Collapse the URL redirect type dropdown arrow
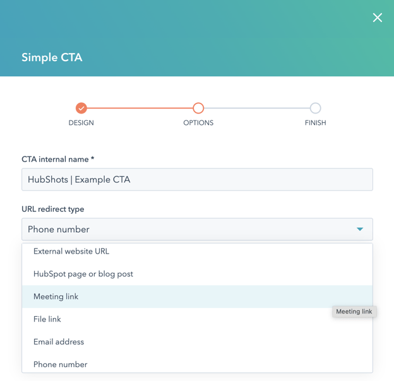The image size is (394, 381). coord(360,230)
